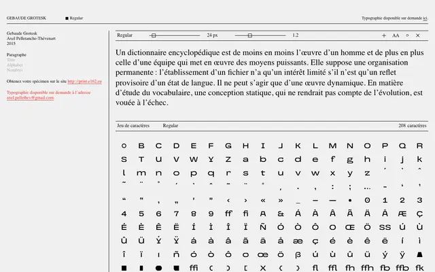Select the lowercase æ glyph
The width and height of the screenshot is (435, 272).
[298, 241]
